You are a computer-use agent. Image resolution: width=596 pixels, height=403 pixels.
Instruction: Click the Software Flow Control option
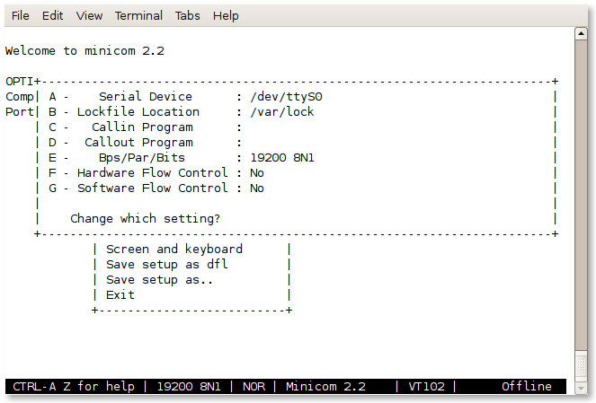156,188
